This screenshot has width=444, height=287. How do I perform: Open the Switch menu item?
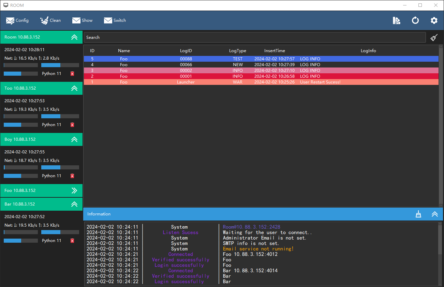click(115, 20)
